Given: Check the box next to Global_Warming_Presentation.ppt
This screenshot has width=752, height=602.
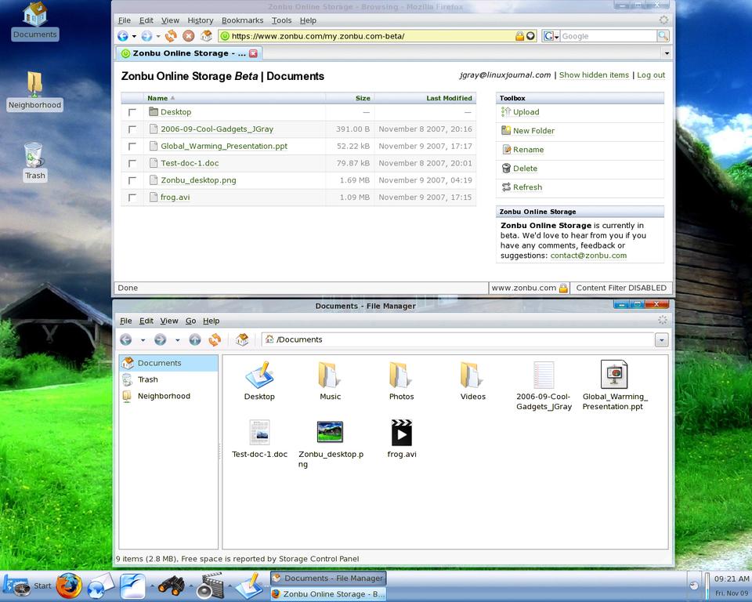Looking at the screenshot, I should click(x=132, y=147).
